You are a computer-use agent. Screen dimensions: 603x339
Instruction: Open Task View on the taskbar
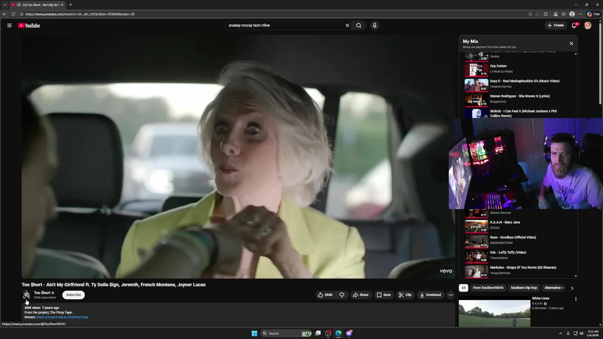(x=318, y=333)
